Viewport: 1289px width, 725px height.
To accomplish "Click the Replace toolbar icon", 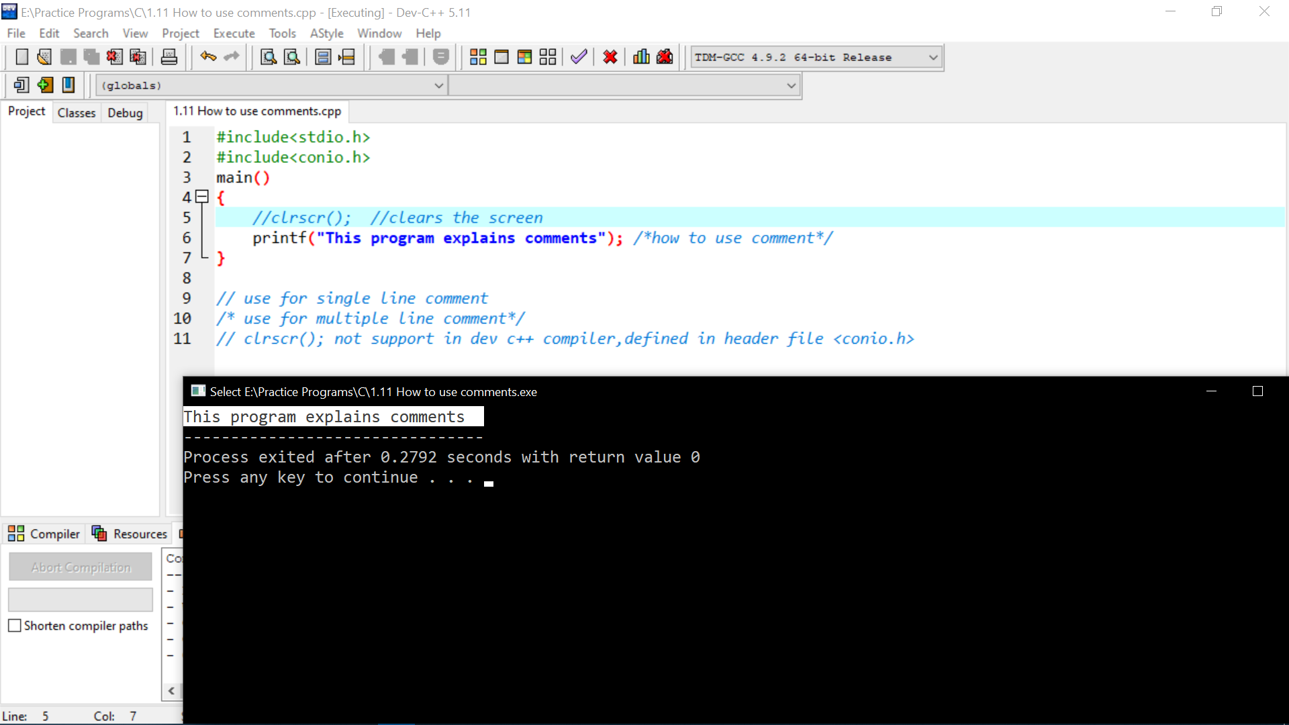I will pyautogui.click(x=292, y=57).
